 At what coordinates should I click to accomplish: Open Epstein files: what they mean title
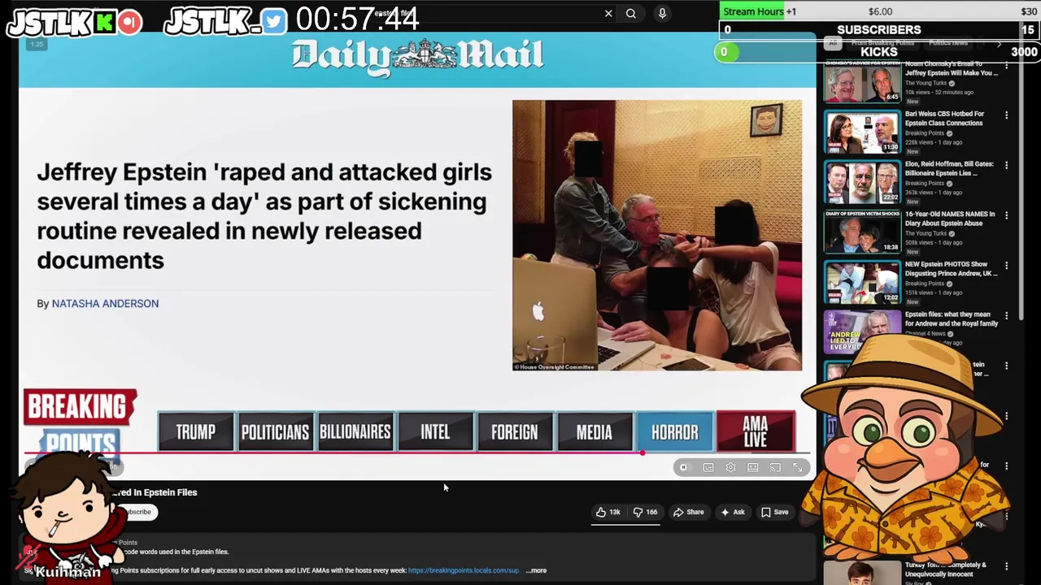[952, 318]
